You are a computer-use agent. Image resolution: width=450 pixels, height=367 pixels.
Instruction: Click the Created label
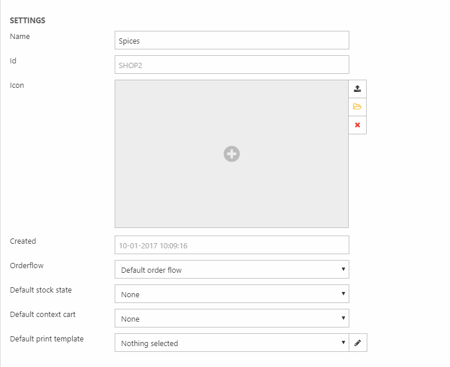23,241
